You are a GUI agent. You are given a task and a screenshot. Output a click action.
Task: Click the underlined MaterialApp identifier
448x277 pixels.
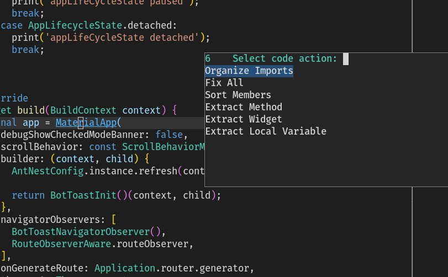coord(86,122)
